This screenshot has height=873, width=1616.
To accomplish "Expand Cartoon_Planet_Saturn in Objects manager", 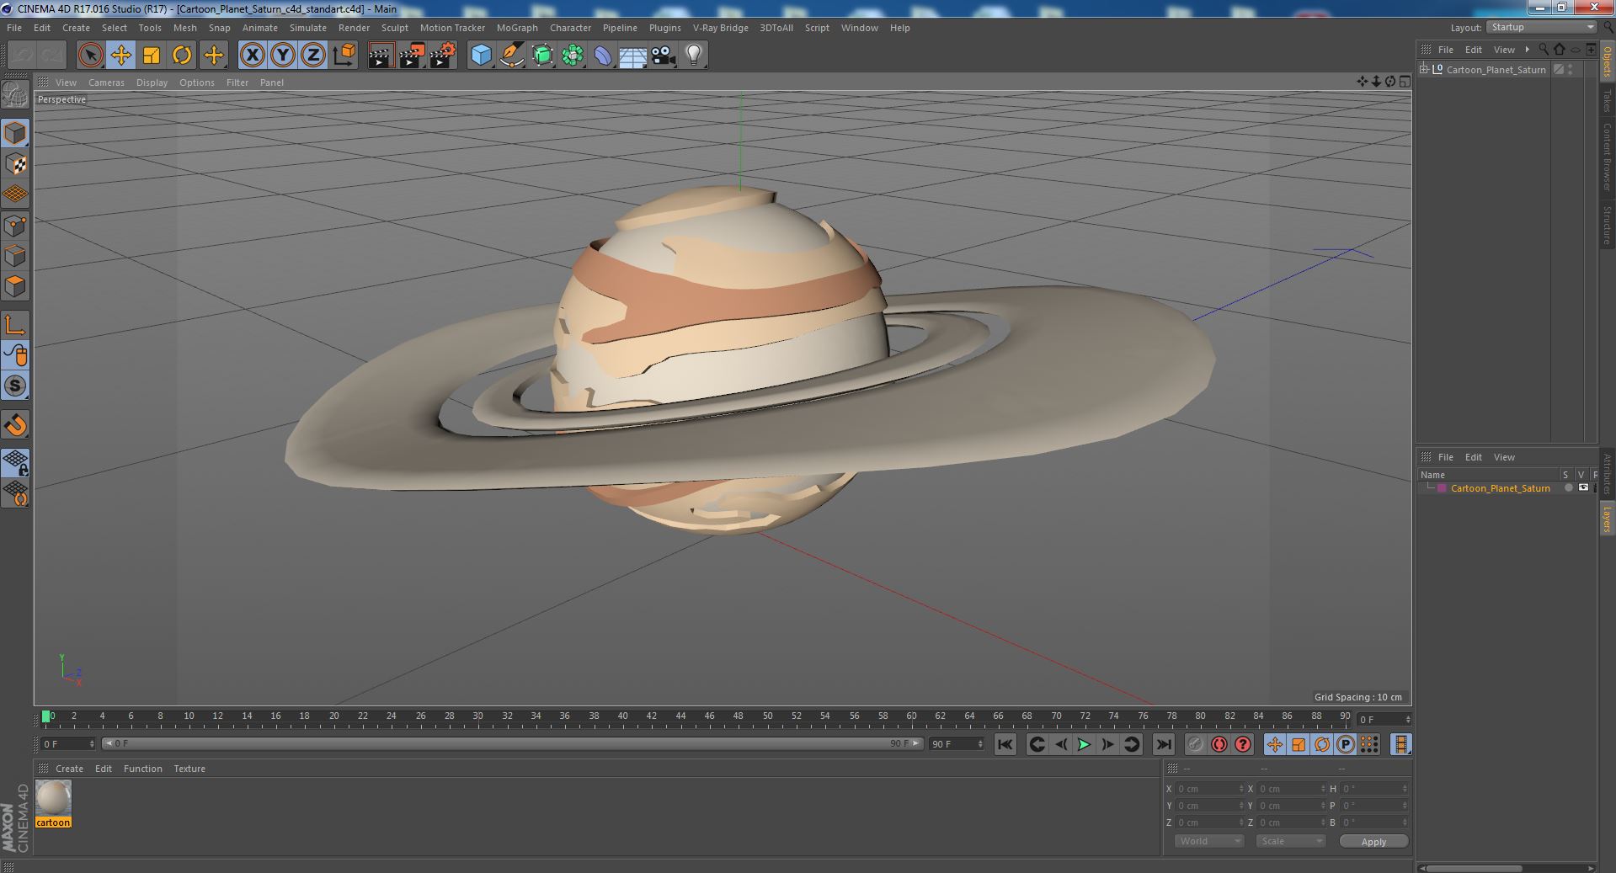I will pos(1423,70).
